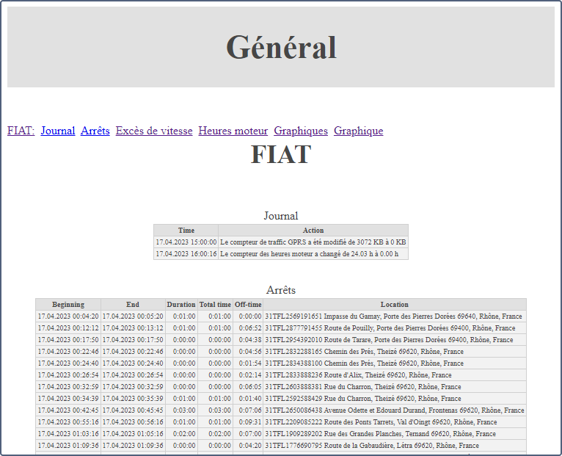Select end time 17.04.2023 00:17:50
This screenshot has height=456, width=562.
(x=133, y=340)
